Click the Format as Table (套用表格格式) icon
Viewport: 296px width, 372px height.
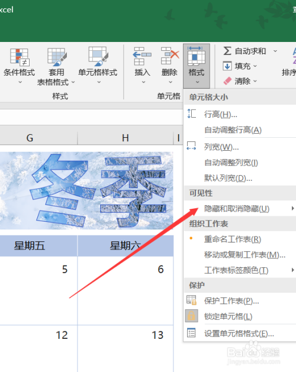pos(57,57)
